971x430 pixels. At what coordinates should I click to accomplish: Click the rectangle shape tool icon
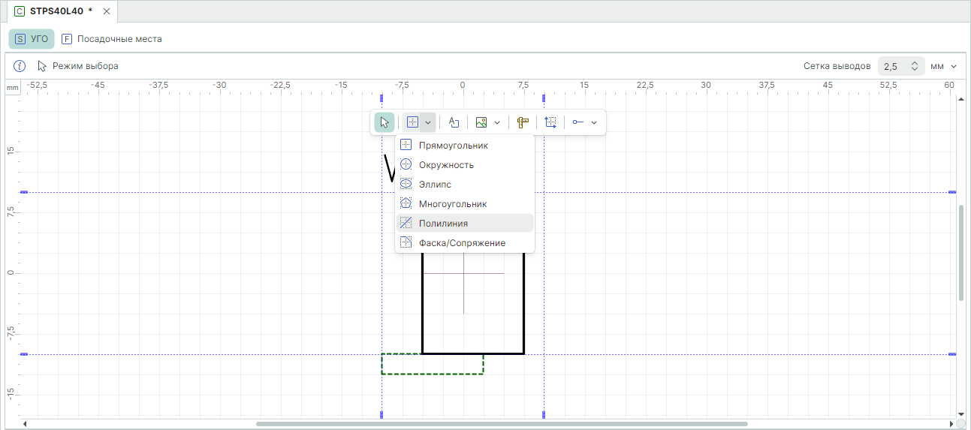coord(412,122)
